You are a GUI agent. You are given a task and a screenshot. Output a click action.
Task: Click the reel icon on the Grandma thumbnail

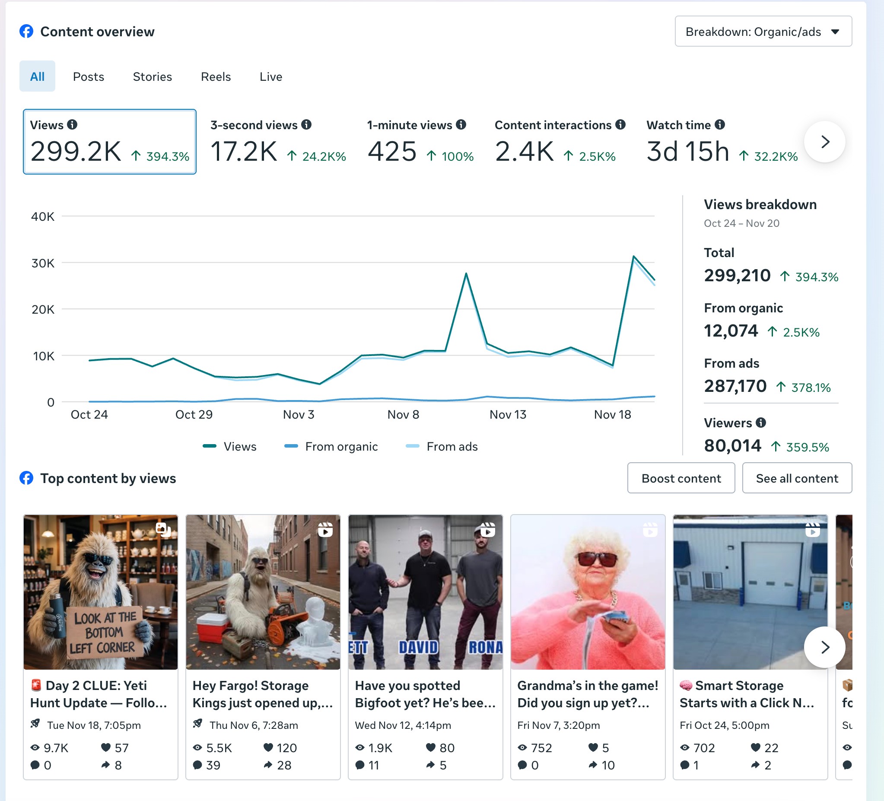(650, 530)
